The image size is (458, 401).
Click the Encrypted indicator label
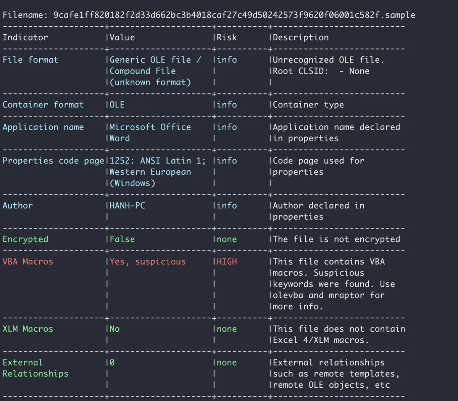pyautogui.click(x=26, y=239)
